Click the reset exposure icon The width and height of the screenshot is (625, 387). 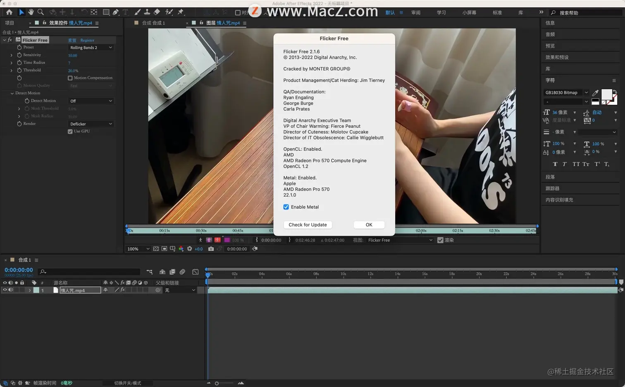tap(189, 249)
